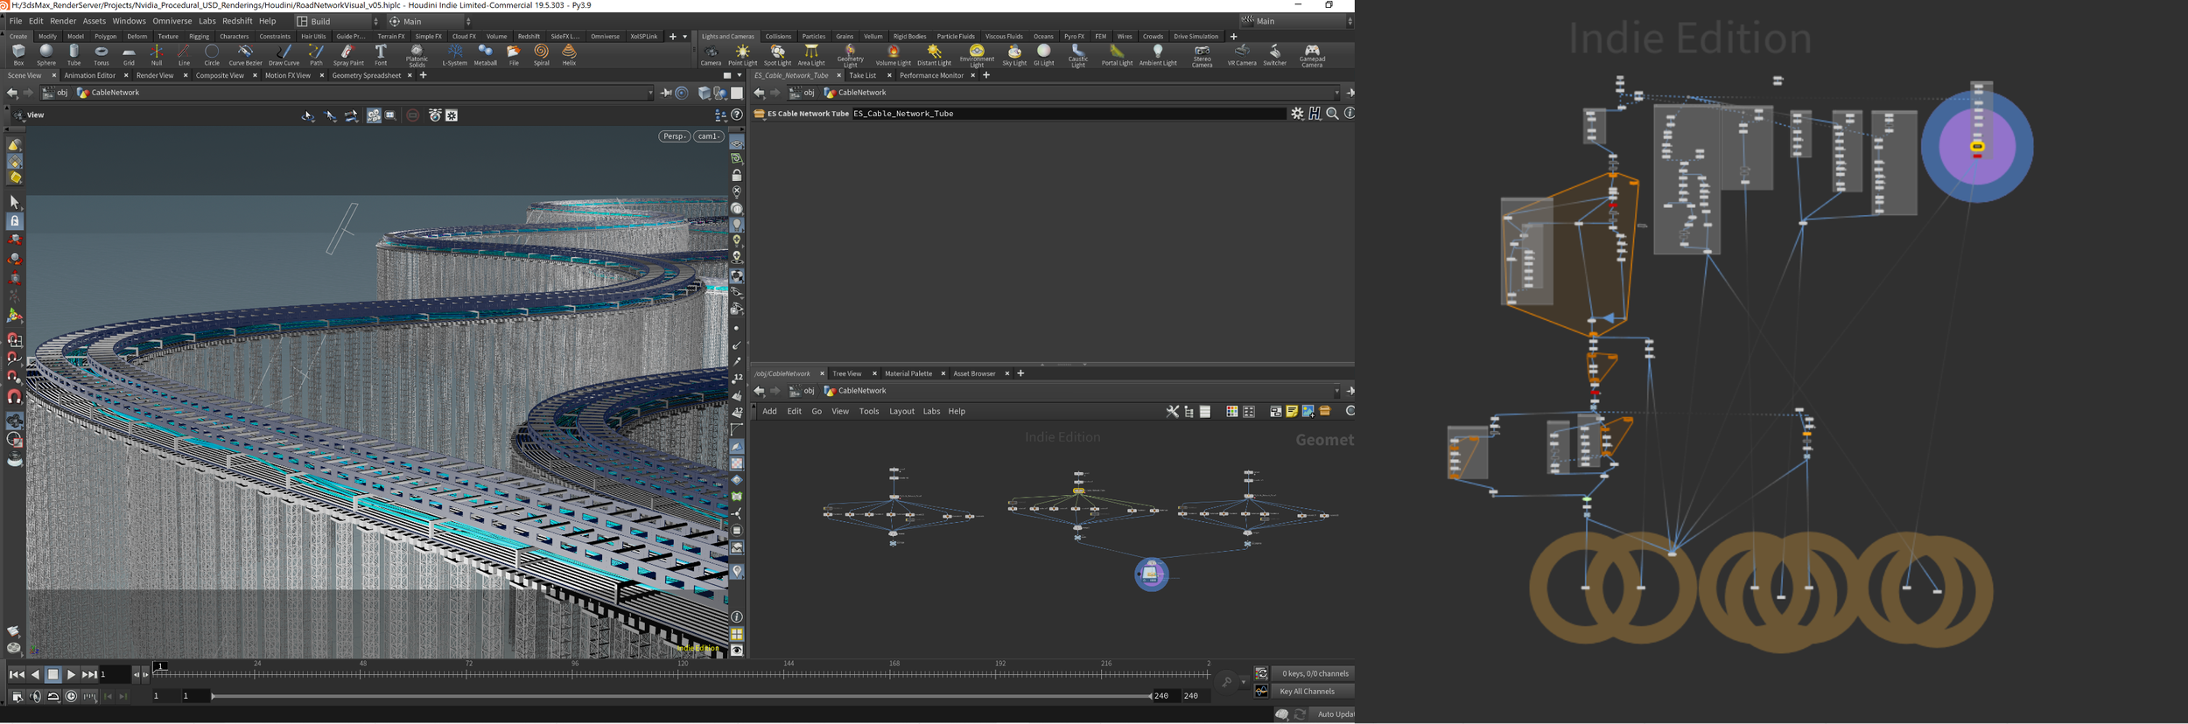Add a Gamepad Camera
The width and height of the screenshot is (2188, 724).
tap(1312, 56)
